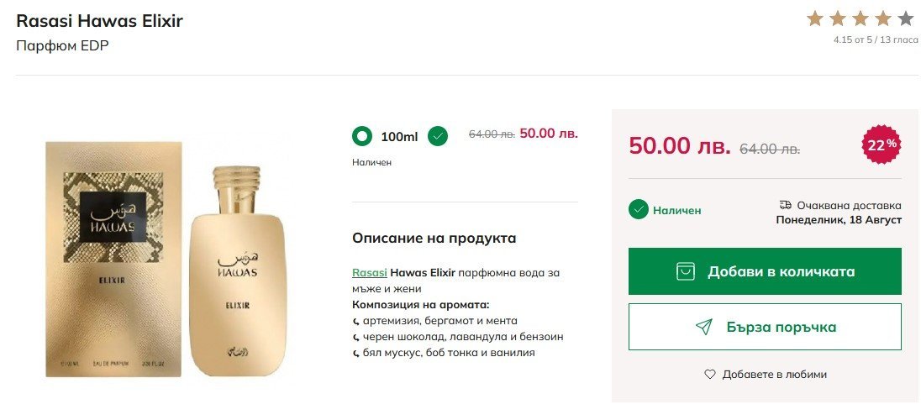The image size is (921, 420).
Task: Click the first gold rating star
Action: click(814, 18)
